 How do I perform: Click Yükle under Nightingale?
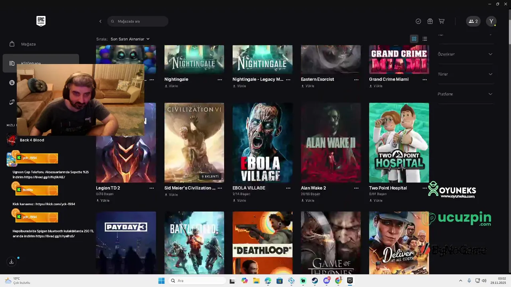coord(171,86)
